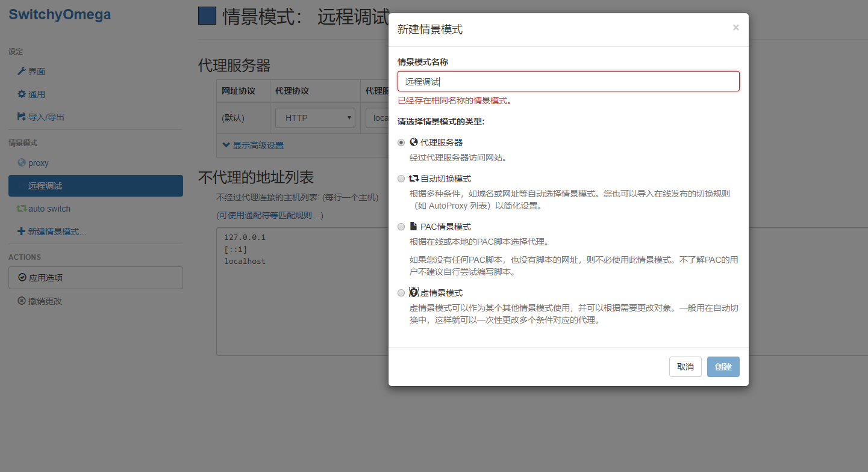Click the 情景模式名称 name input field
The image size is (868, 472).
click(568, 81)
